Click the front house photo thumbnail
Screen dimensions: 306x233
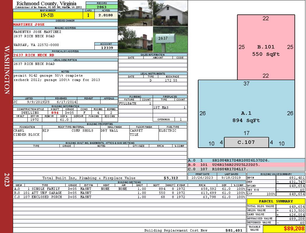(135, 13)
